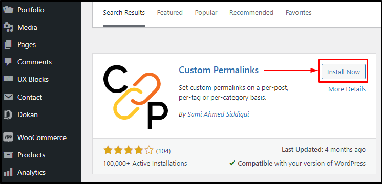Switch to the Featured tab
Screen dimensions: 382x184
coord(170,13)
